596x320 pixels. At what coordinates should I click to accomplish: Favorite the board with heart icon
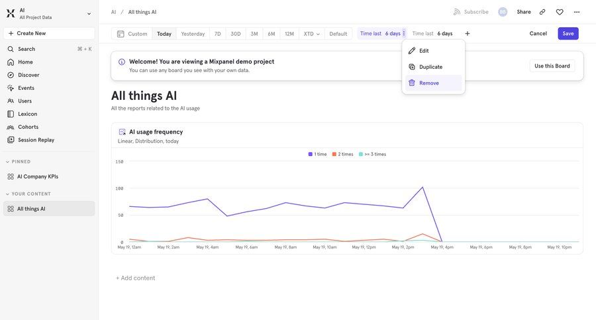coord(560,12)
